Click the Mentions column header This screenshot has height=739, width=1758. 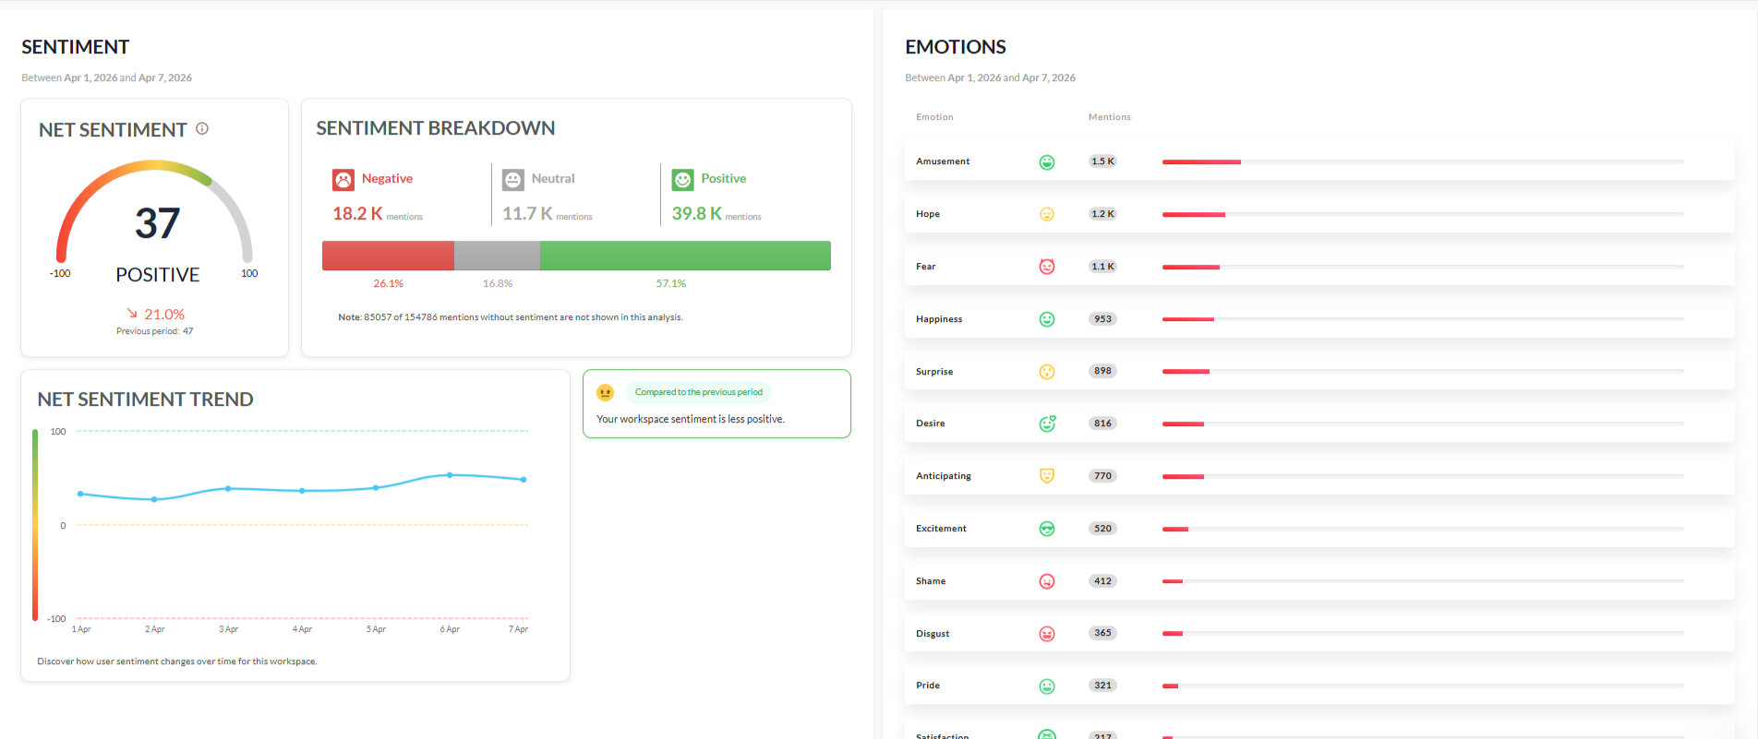[1109, 117]
